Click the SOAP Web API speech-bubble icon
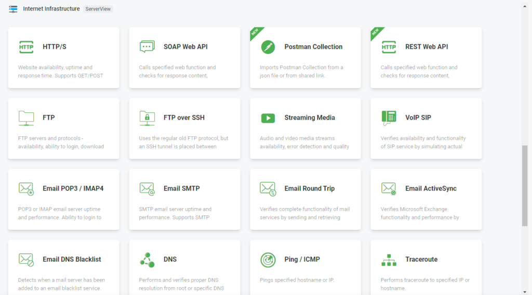Image resolution: width=532 pixels, height=295 pixels. tap(147, 46)
